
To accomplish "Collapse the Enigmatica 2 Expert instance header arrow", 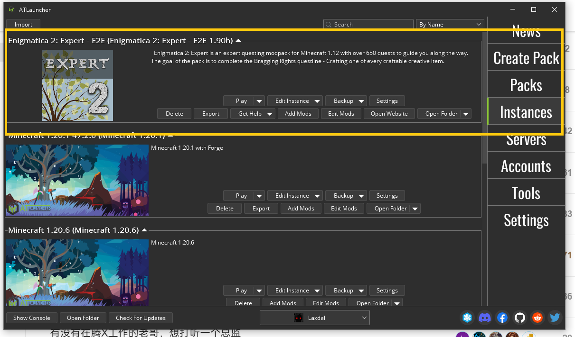I will point(238,41).
